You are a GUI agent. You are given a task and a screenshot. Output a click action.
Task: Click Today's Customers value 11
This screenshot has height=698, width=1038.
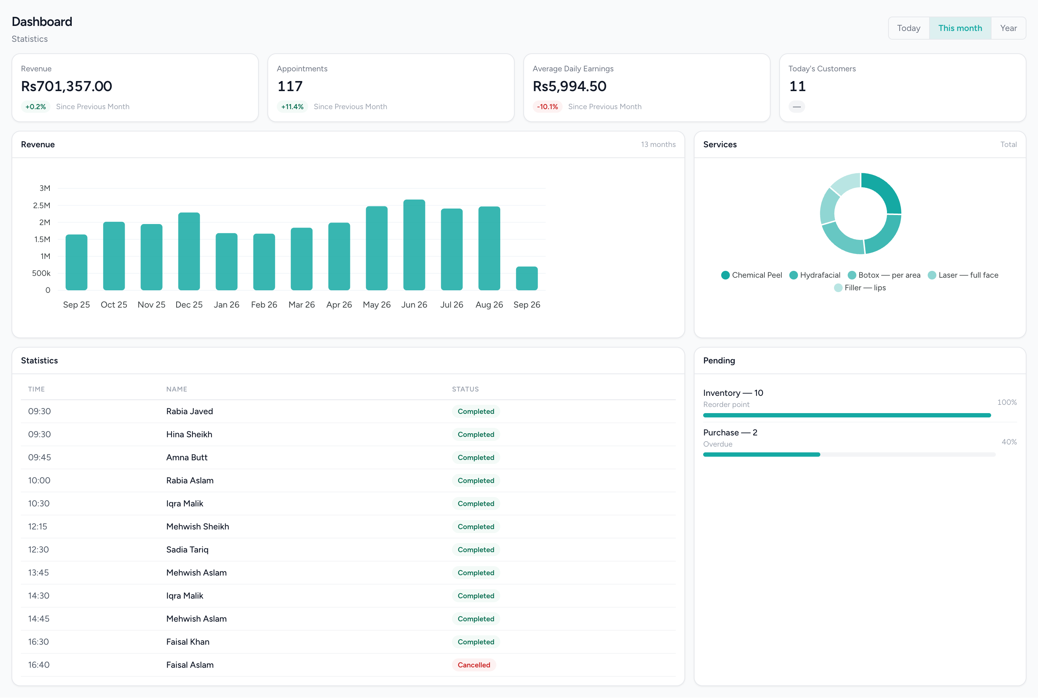pyautogui.click(x=798, y=86)
